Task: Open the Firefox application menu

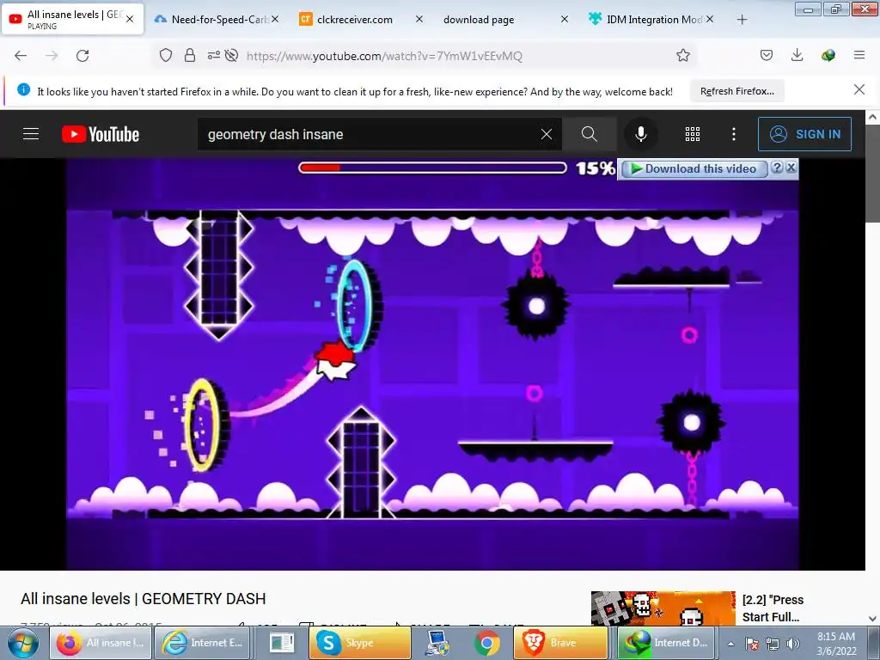Action: pos(859,55)
